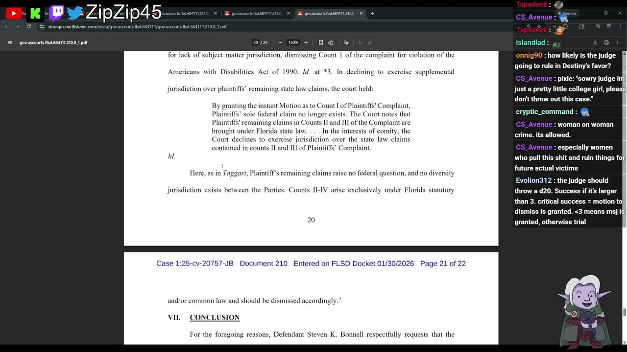This screenshot has width=627, height=352.
Task: Open the media controls icon in Chrome toolbar
Action: (598, 26)
